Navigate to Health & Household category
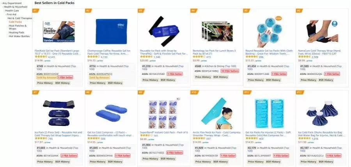The image size is (351, 167). (16, 7)
